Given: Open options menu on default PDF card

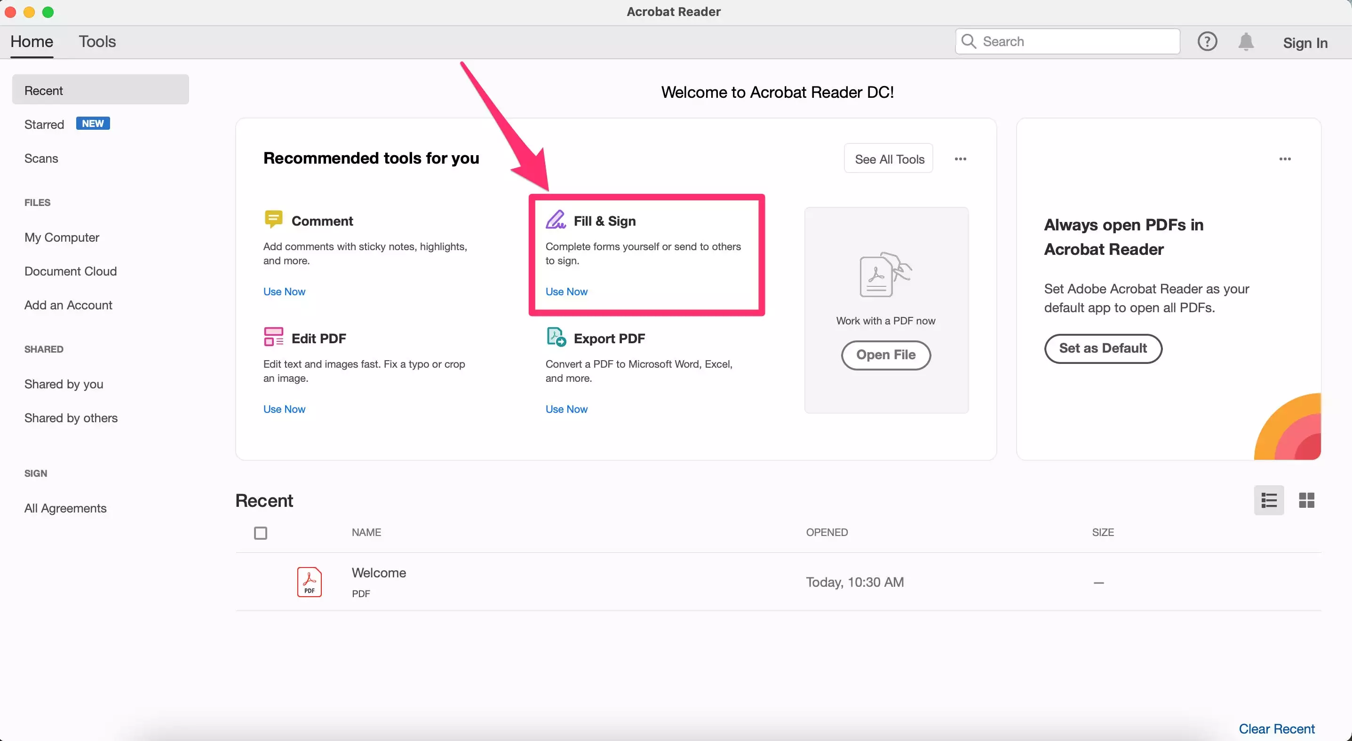Looking at the screenshot, I should [1285, 159].
